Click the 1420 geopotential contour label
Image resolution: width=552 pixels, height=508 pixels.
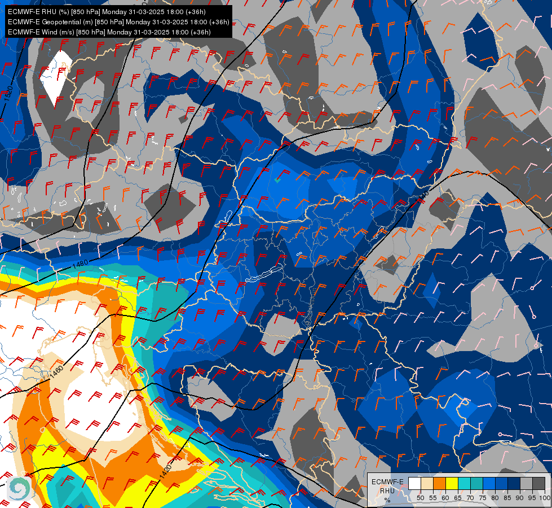click(165, 472)
